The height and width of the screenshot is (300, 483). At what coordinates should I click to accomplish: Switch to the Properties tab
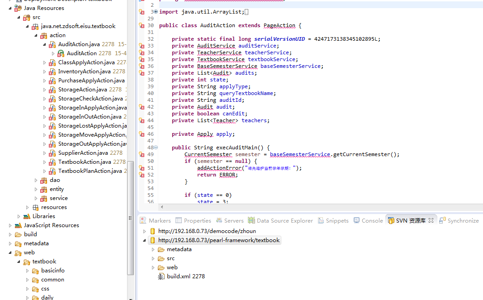[194, 221]
